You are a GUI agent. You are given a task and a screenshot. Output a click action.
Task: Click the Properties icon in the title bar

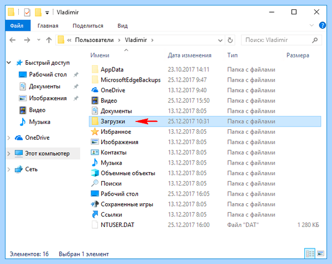27,12
